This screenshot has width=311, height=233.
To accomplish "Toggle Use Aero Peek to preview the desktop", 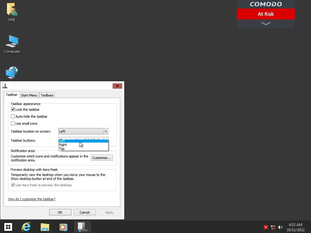I will click(13, 185).
